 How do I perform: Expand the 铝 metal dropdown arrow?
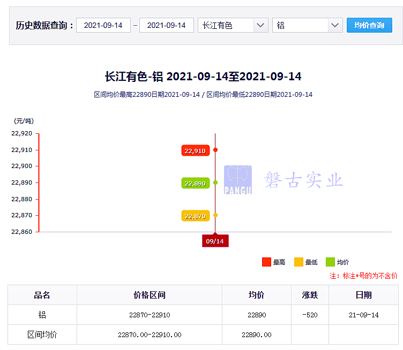point(335,25)
